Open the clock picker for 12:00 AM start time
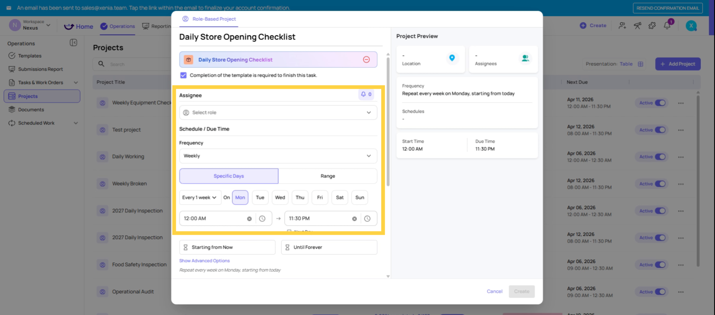Screen dimensions: 715x315 (x=262, y=219)
